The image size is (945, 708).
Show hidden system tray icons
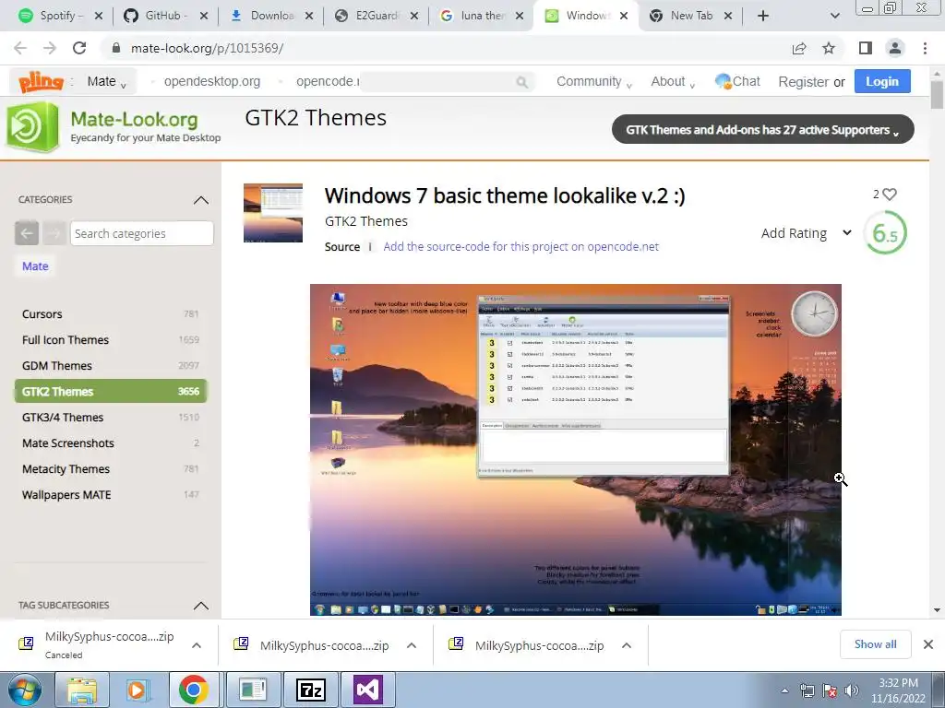[784, 690]
